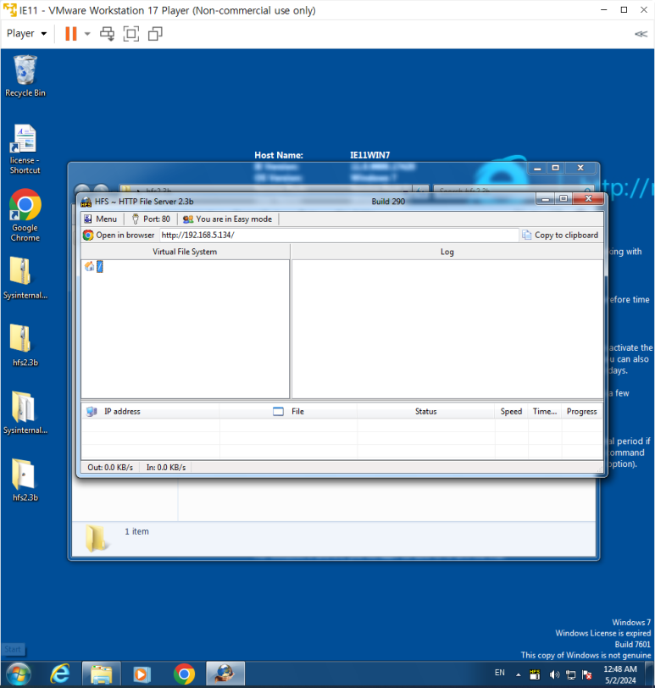Screen dimensions: 655x688
Task: Click the Status column header
Action: click(x=425, y=412)
